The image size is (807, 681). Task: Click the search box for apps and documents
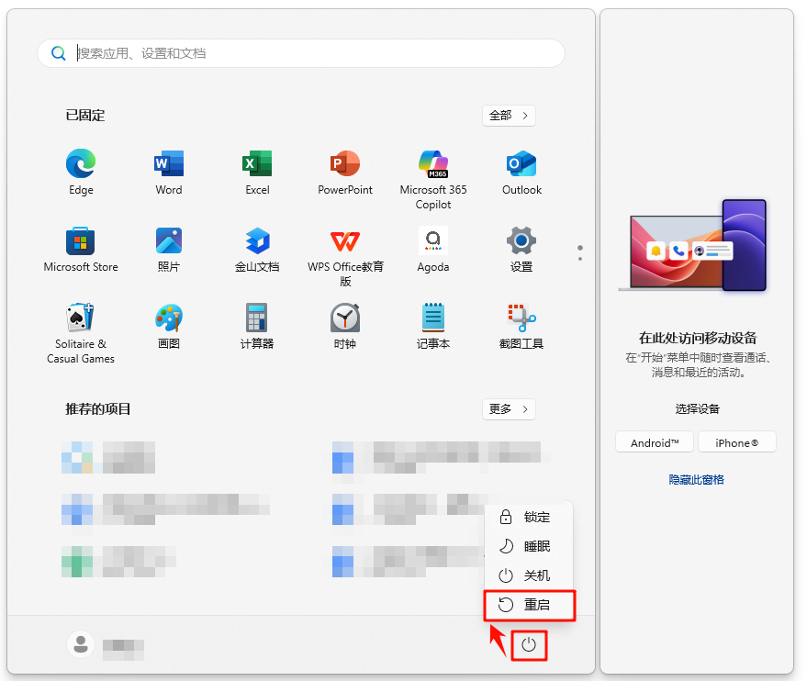pos(303,53)
